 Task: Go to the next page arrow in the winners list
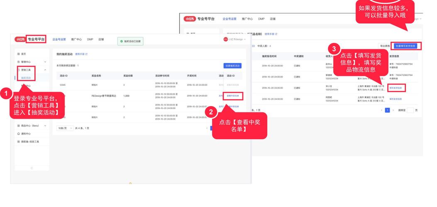tap(393, 110)
